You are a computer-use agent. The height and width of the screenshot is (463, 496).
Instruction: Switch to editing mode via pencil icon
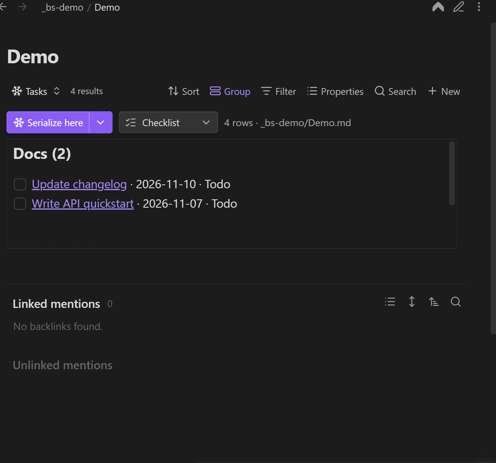click(x=459, y=7)
